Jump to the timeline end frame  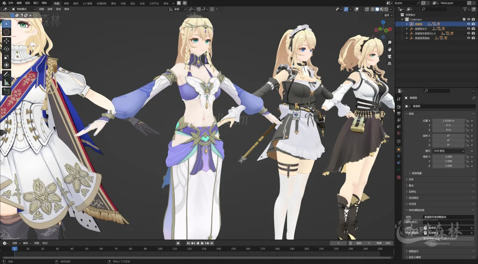click(211, 243)
